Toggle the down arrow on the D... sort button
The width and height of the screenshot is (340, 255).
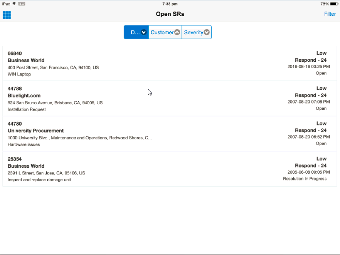click(144, 33)
